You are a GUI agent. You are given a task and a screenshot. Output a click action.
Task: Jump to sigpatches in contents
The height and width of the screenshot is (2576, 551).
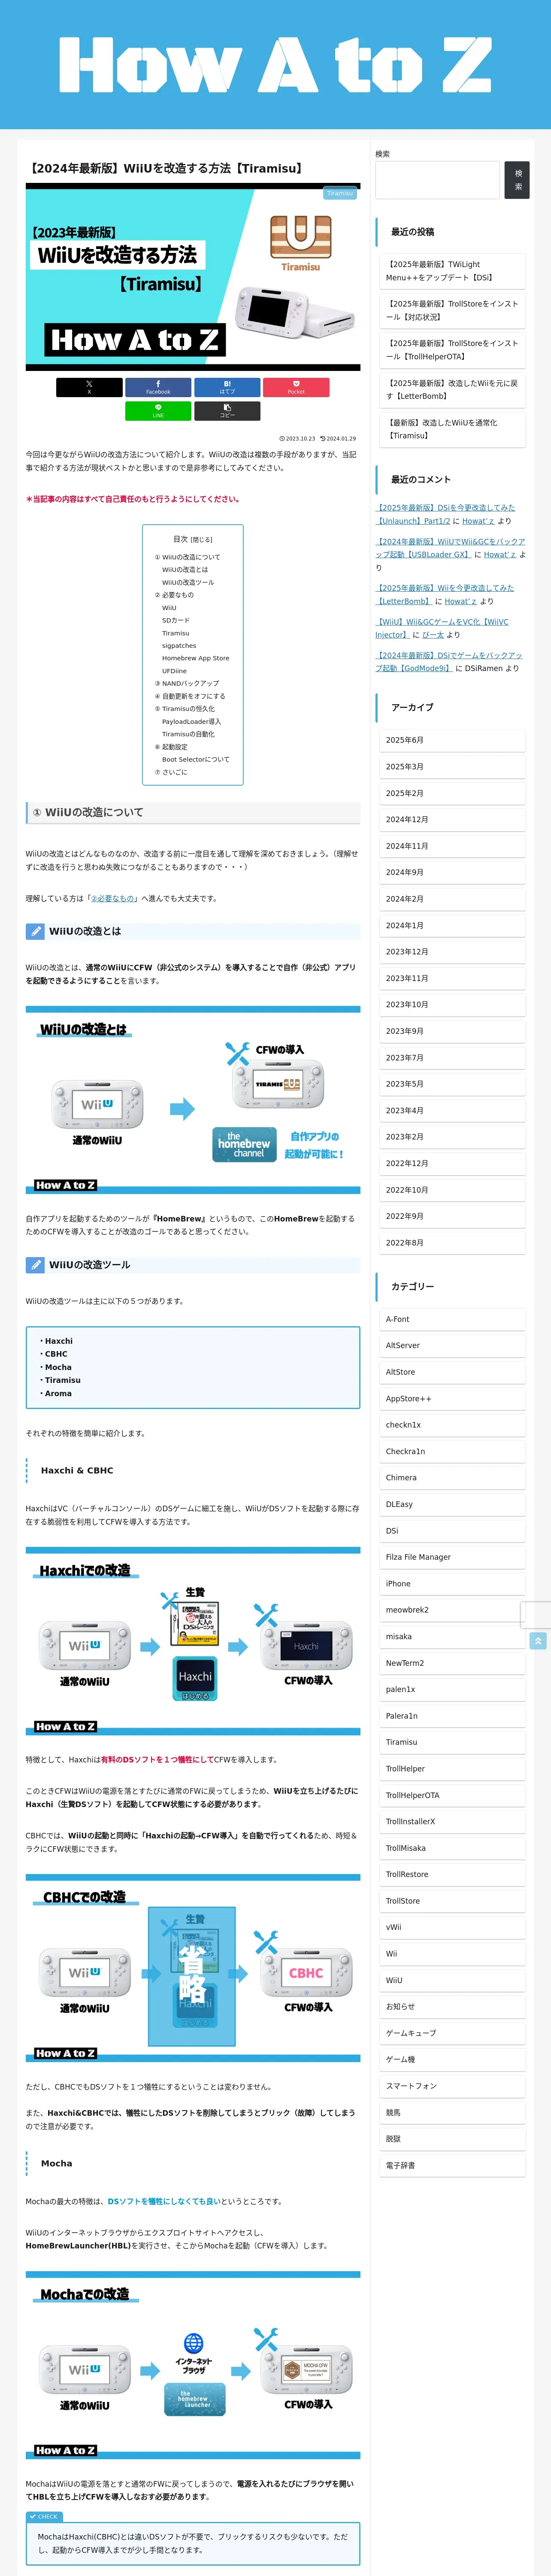click(x=179, y=646)
